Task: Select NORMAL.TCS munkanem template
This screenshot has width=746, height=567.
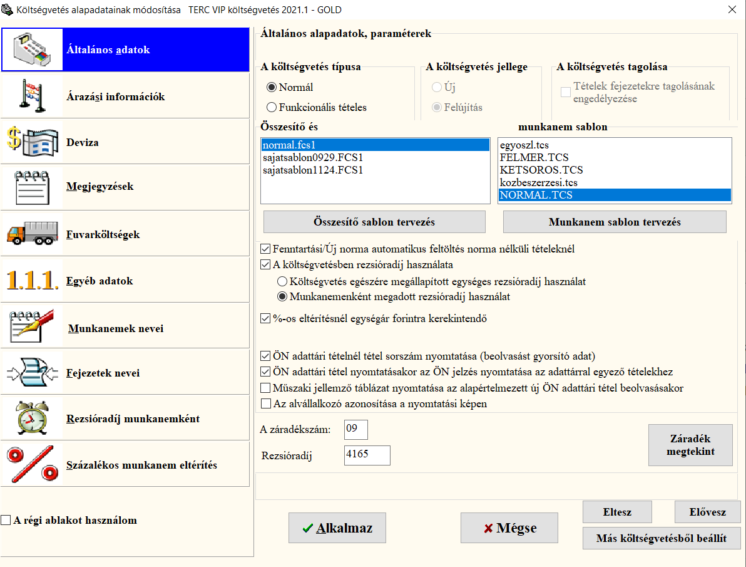Action: [x=615, y=195]
